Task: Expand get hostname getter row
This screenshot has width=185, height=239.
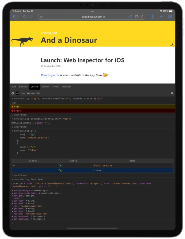Action: point(12,216)
